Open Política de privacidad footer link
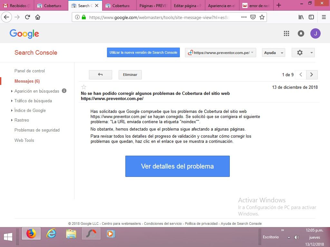 (201, 224)
